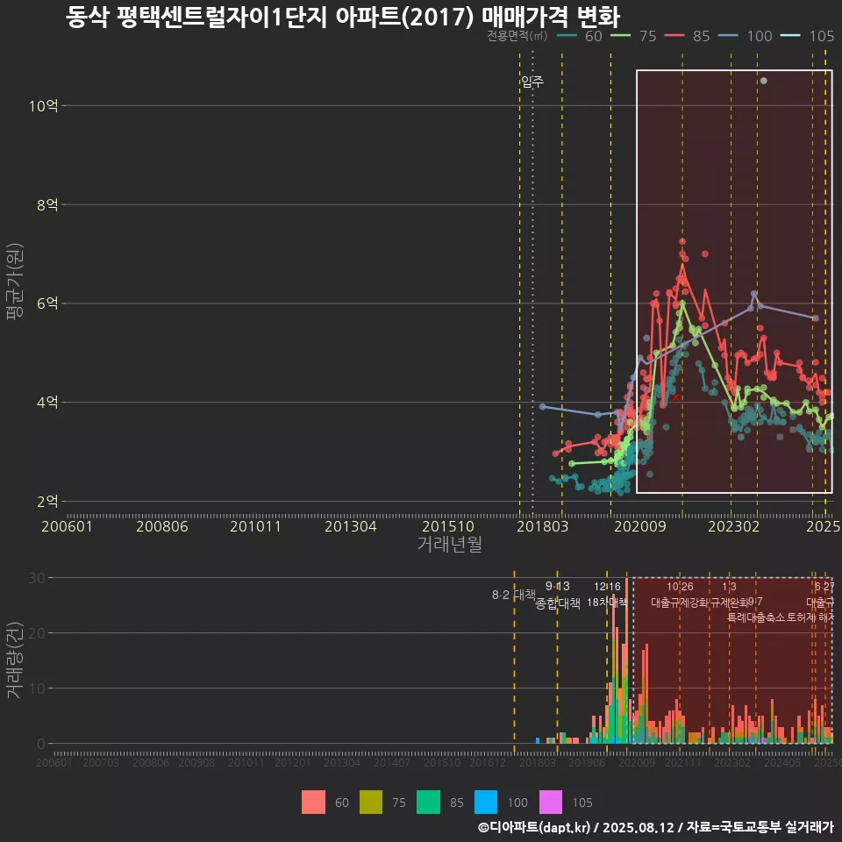Viewport: 842px width, 842px height.
Task: Click the '10억' price axis label
Action: pyautogui.click(x=44, y=106)
